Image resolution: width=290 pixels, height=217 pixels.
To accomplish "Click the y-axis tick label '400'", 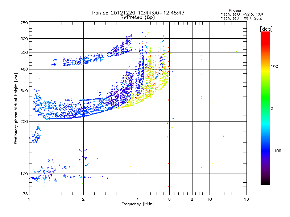I will [x=24, y=69].
